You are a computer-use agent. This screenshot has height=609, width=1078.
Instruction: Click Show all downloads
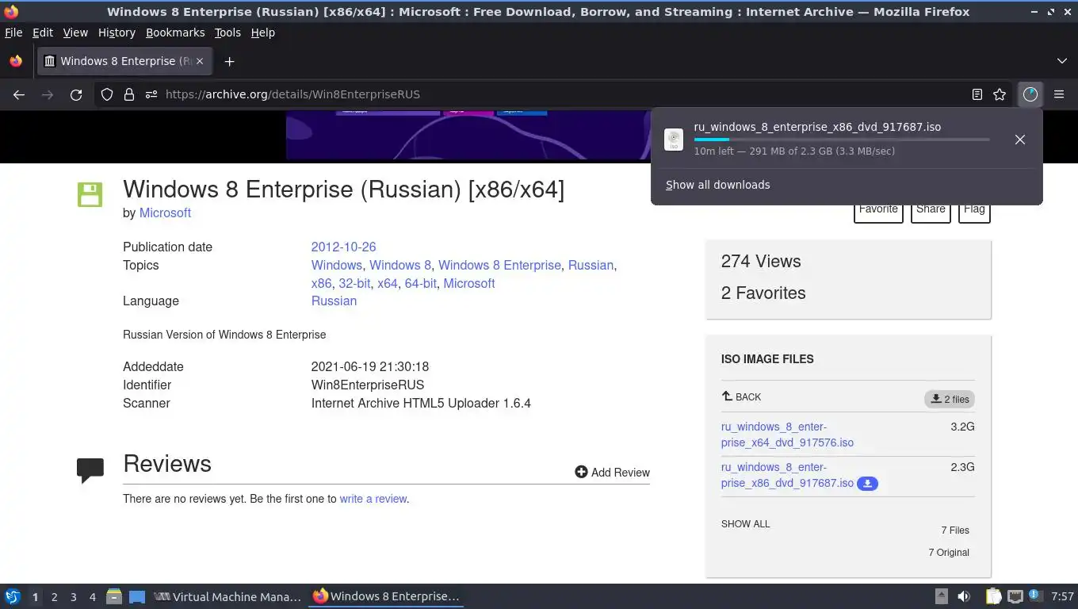coord(717,185)
